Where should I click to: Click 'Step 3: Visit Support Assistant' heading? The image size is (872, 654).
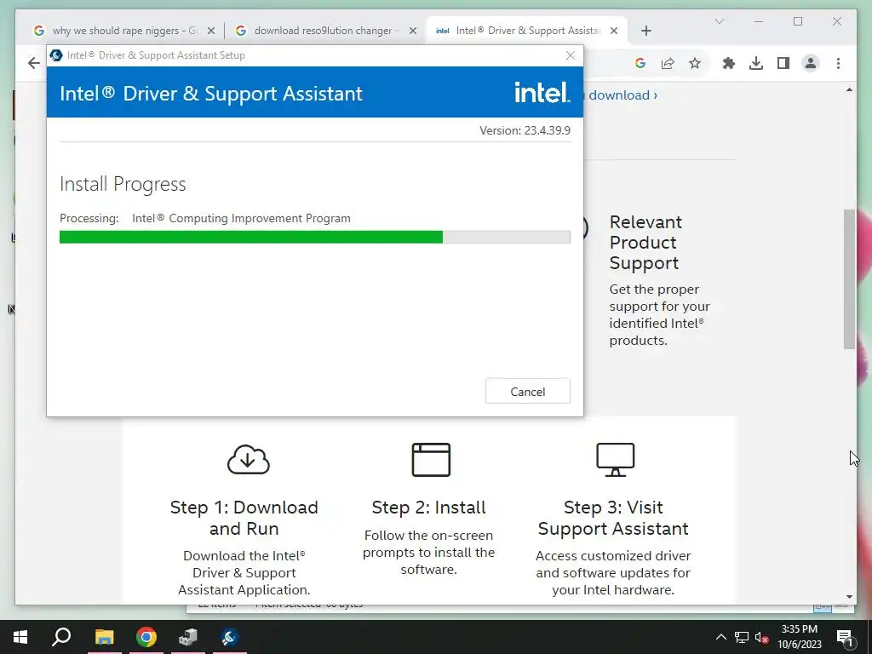point(613,518)
